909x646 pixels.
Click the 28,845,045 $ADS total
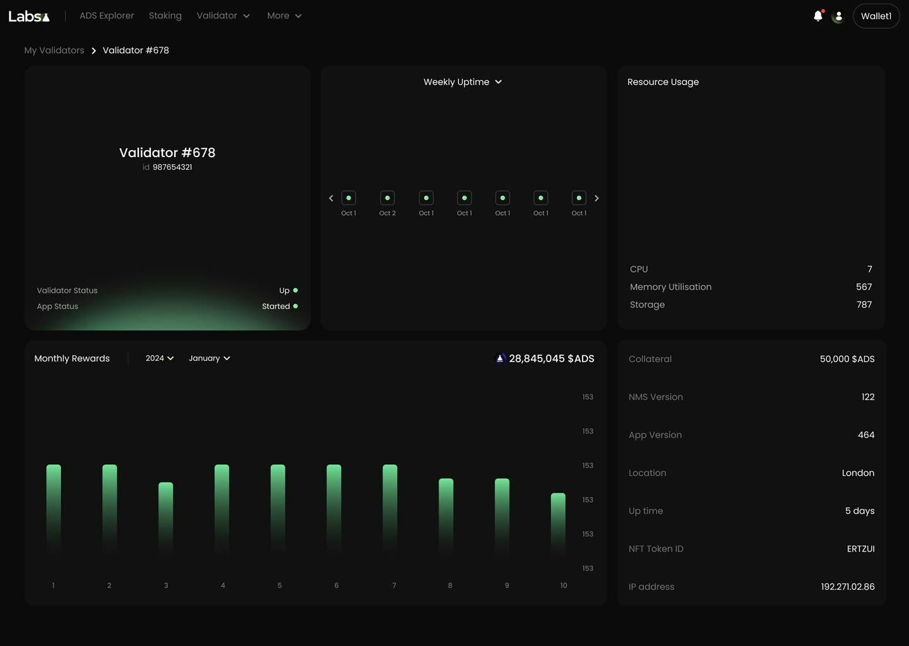552,358
